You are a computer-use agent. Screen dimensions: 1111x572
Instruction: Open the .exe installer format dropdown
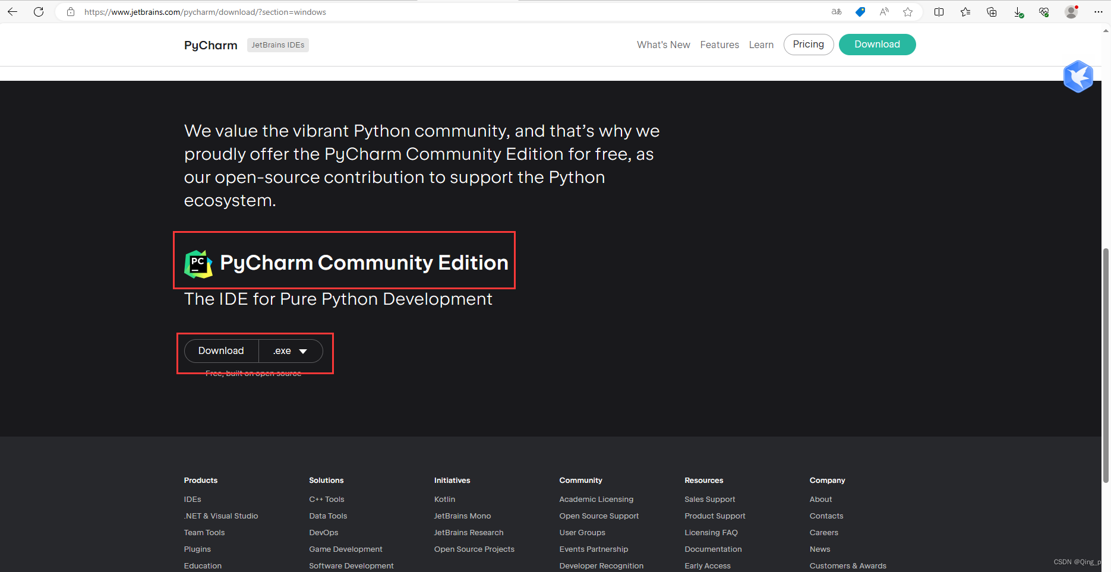[291, 351]
